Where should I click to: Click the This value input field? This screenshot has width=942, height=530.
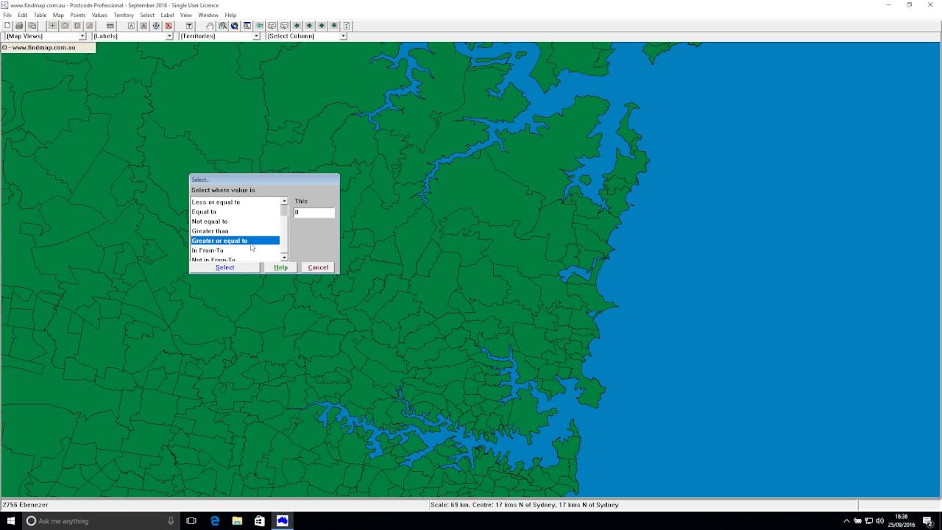coord(314,212)
